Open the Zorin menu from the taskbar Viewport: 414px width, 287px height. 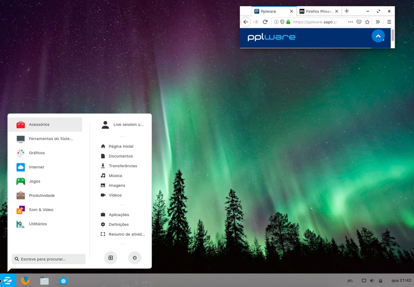(x=8, y=280)
